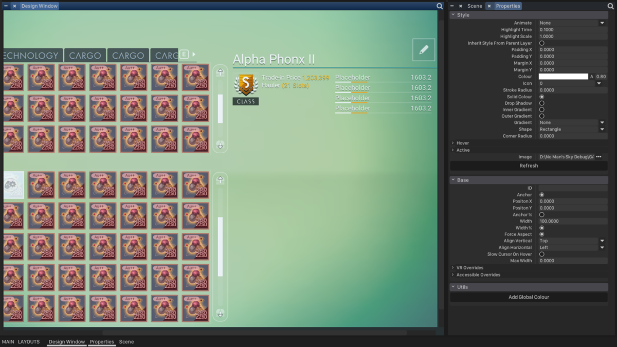This screenshot has width=617, height=347.
Task: Toggle Inherit Style From Parent Layer
Action: click(541, 43)
